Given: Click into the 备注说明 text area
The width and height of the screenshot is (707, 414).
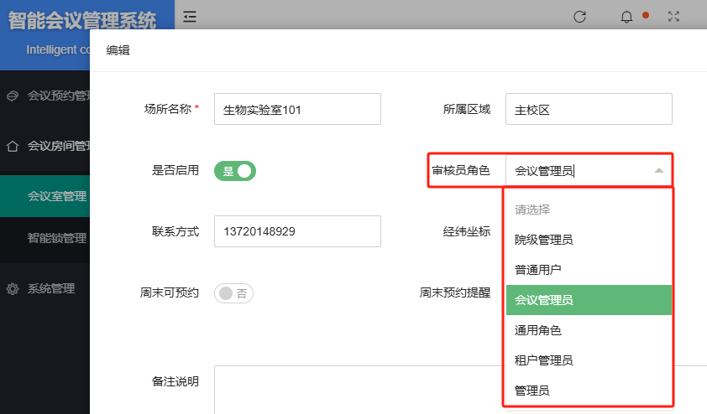Looking at the screenshot, I should tap(453, 389).
